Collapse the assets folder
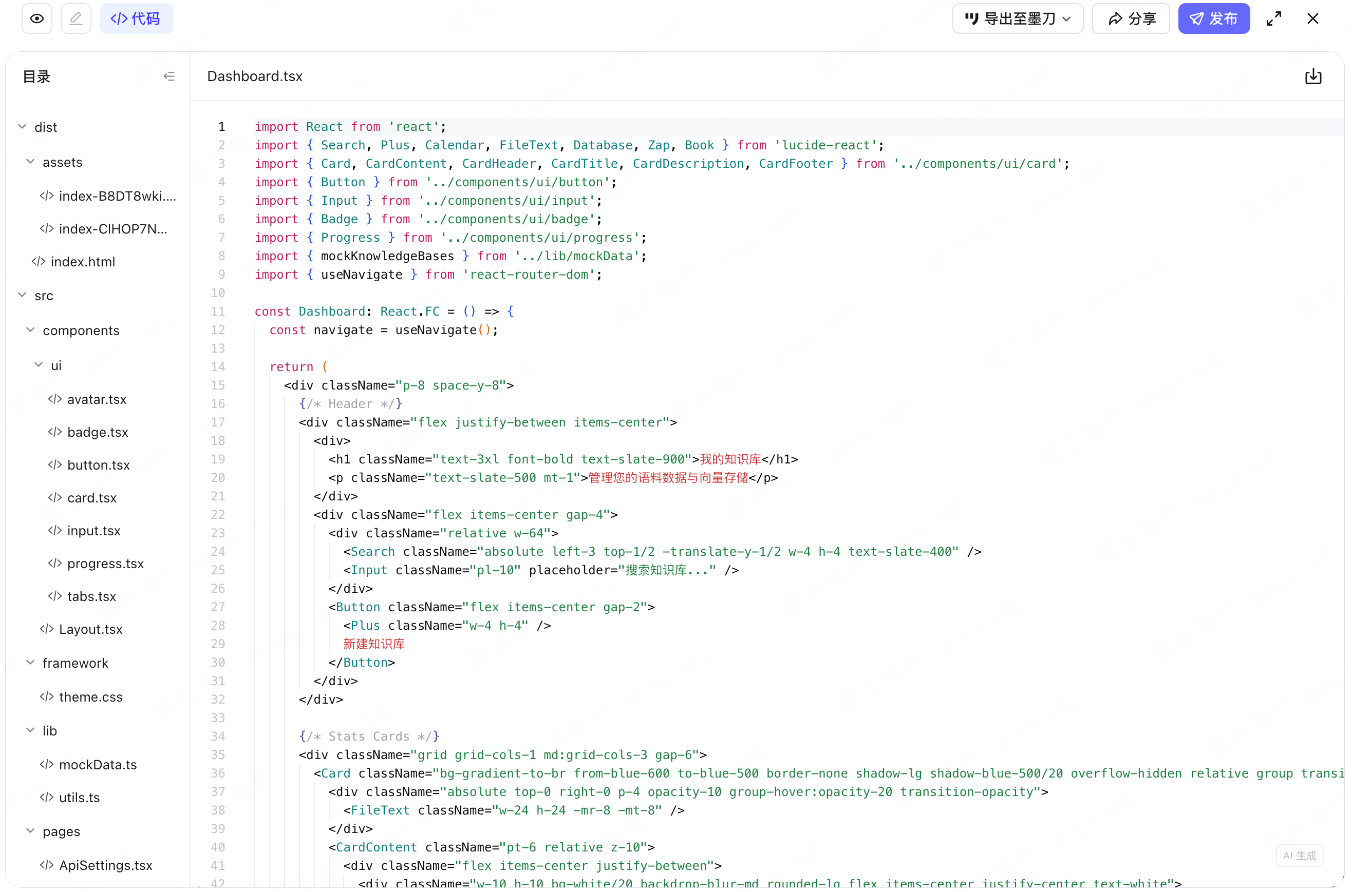The width and height of the screenshot is (1352, 892). click(x=30, y=162)
